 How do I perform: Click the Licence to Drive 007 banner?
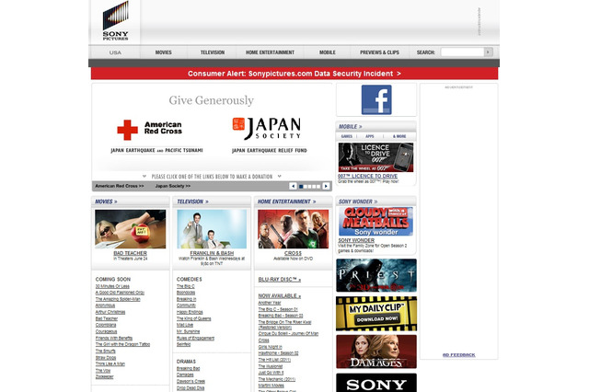click(x=376, y=157)
